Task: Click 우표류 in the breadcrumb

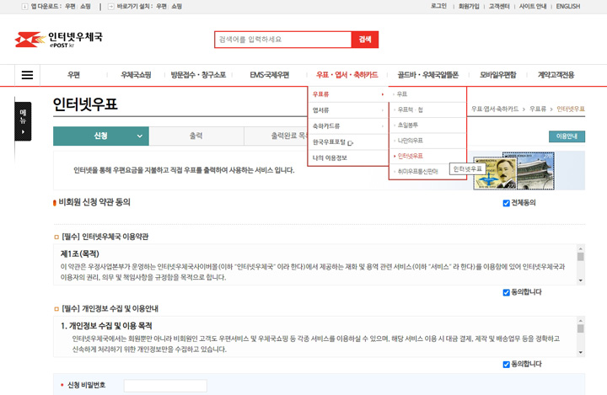Action: tap(538, 109)
